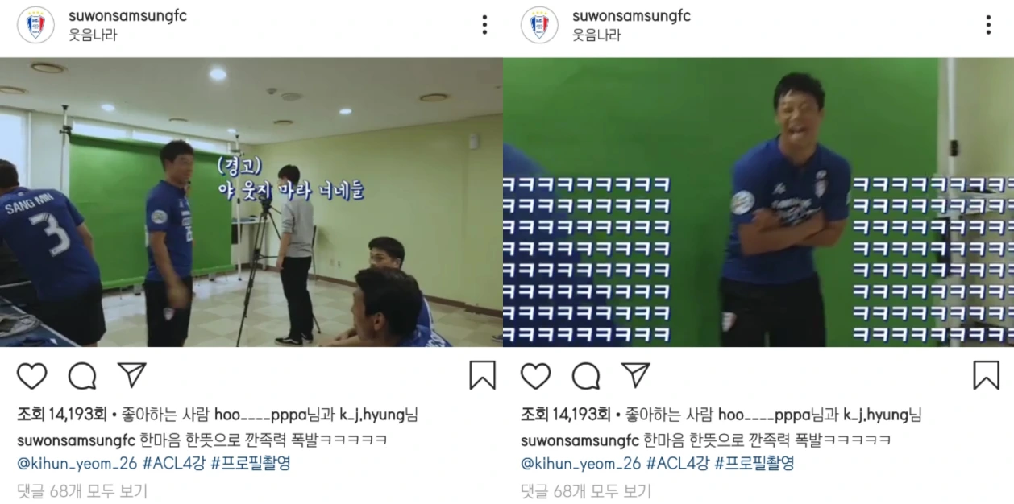
Task: Open #프로필촬영 hashtag in left caption
Action: (251, 463)
